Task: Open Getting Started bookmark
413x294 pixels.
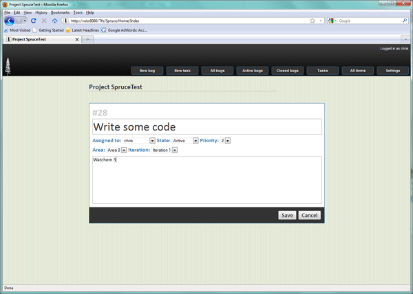Action: tap(48, 30)
